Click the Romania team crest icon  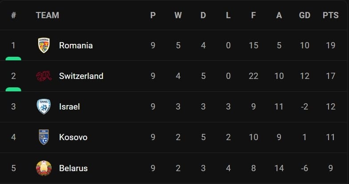click(x=44, y=45)
